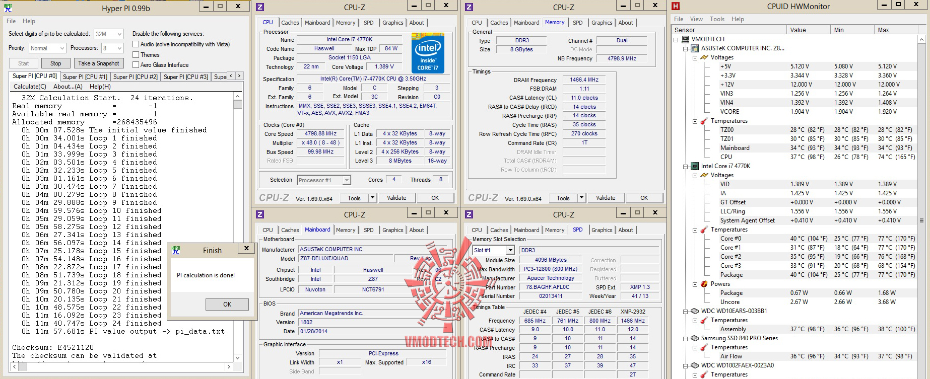930x379 pixels.
Task: Click the up arrow of the Super PI log scrollbar
Action: (238, 97)
